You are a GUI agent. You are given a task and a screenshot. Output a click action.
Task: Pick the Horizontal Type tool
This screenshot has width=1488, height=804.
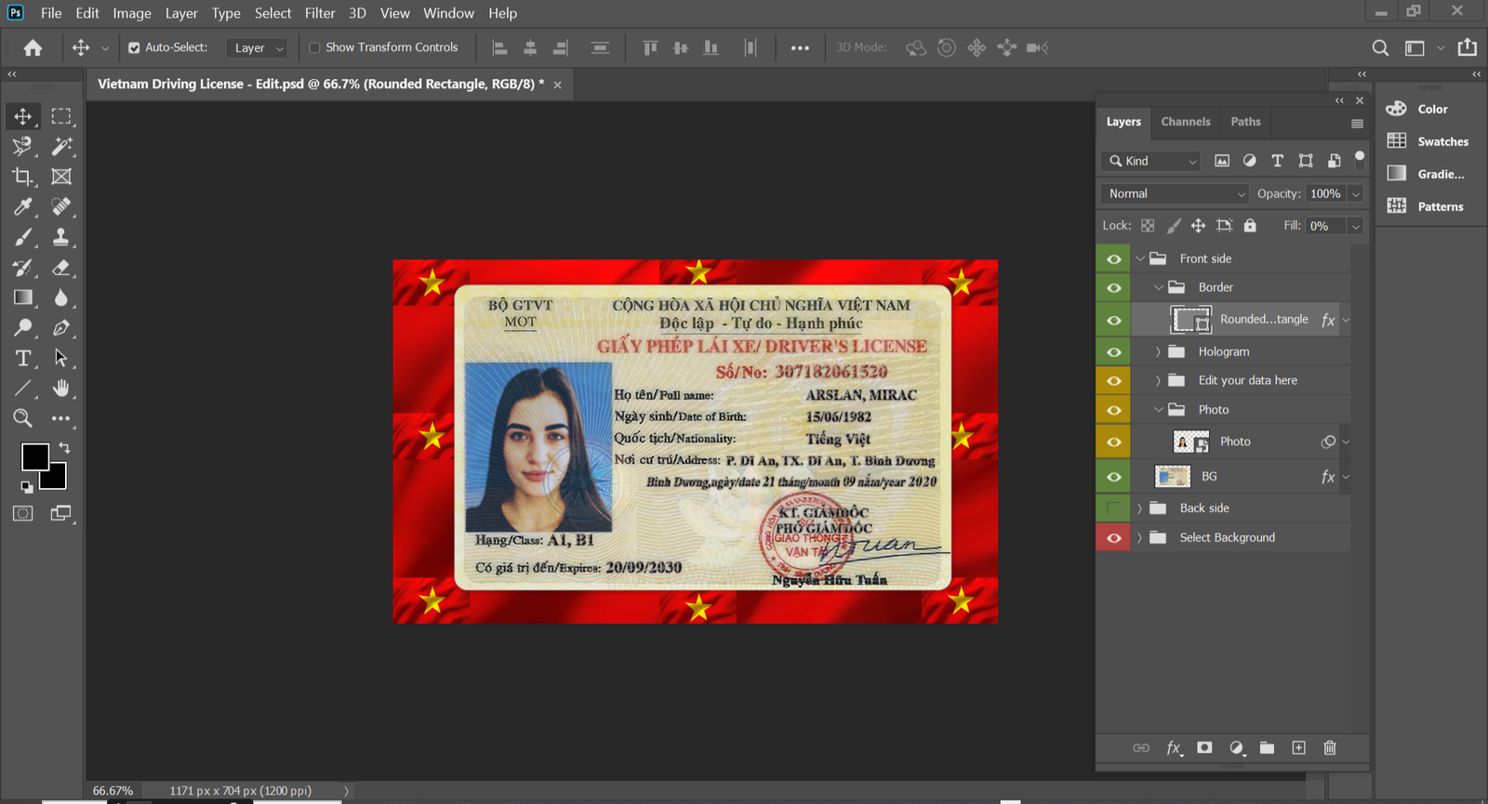pos(22,359)
